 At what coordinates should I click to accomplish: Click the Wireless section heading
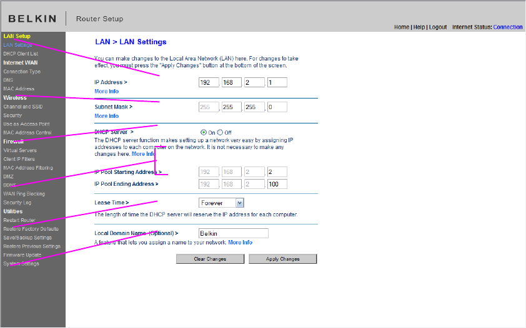coord(15,98)
